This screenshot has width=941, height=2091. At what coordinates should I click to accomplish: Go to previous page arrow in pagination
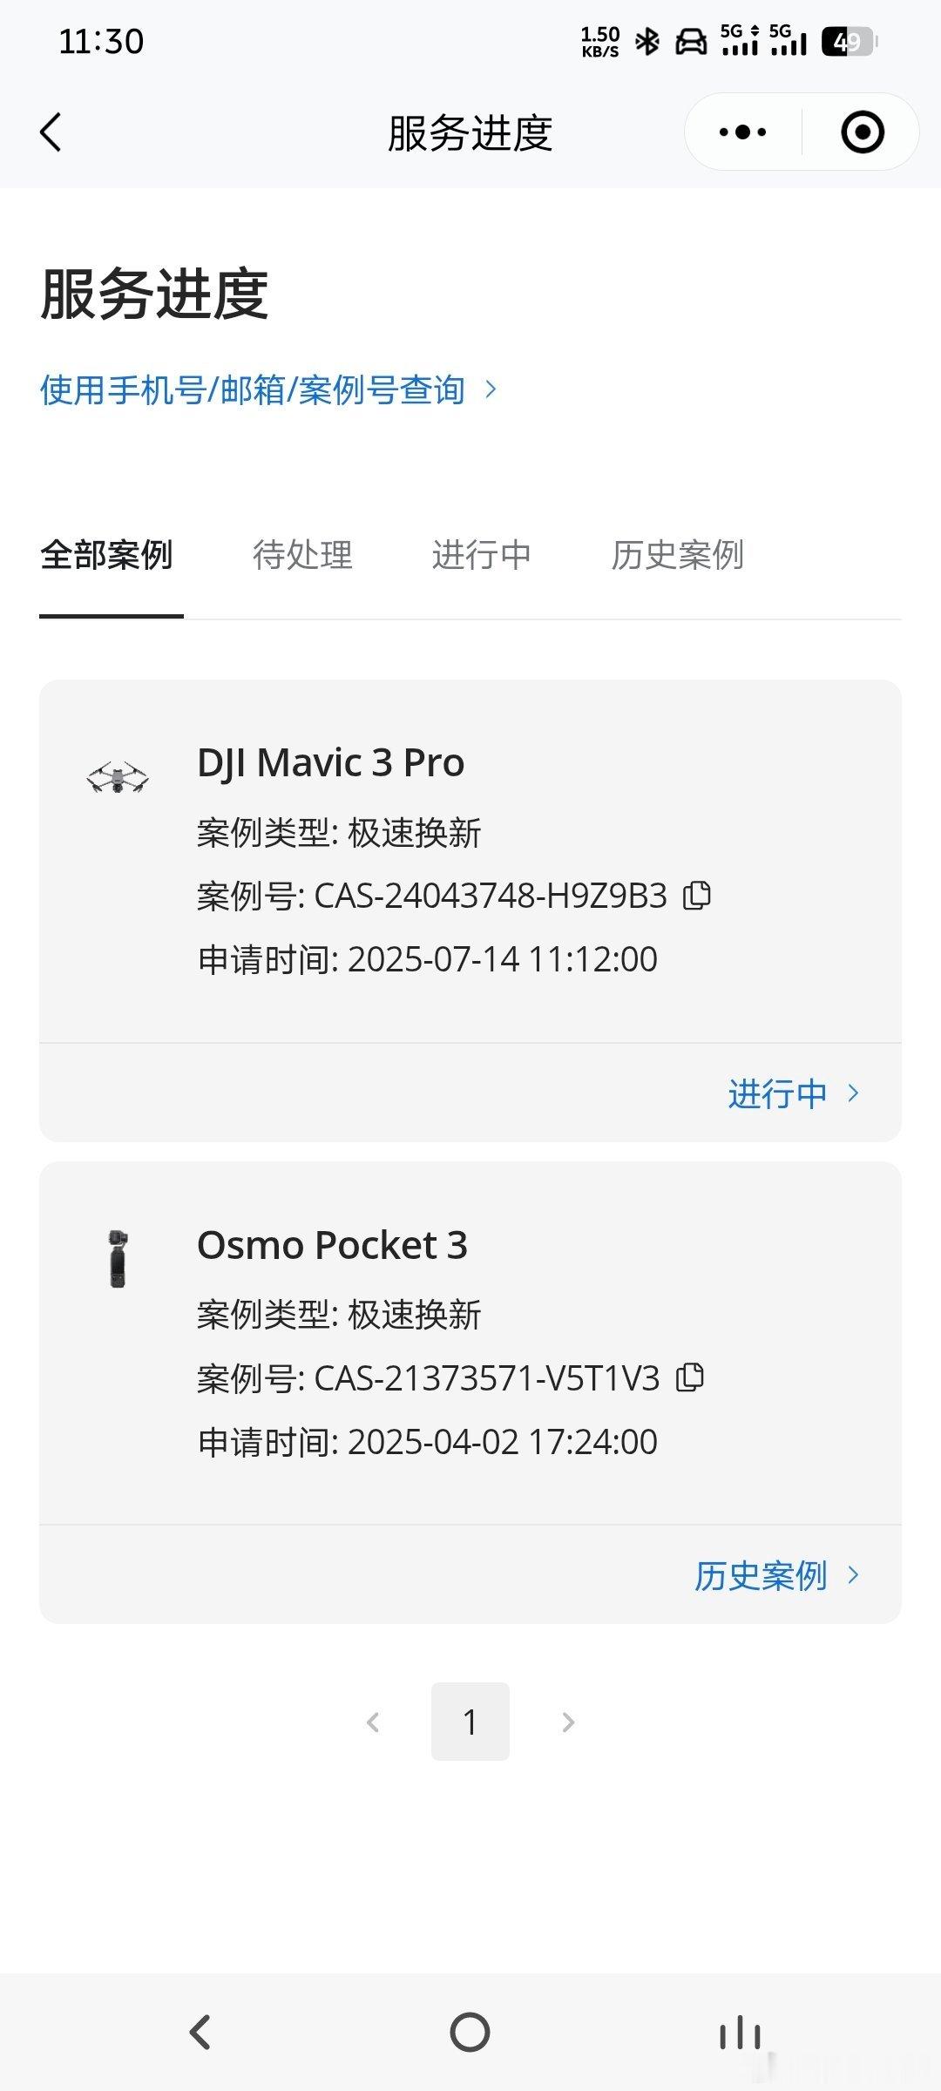click(x=373, y=1722)
